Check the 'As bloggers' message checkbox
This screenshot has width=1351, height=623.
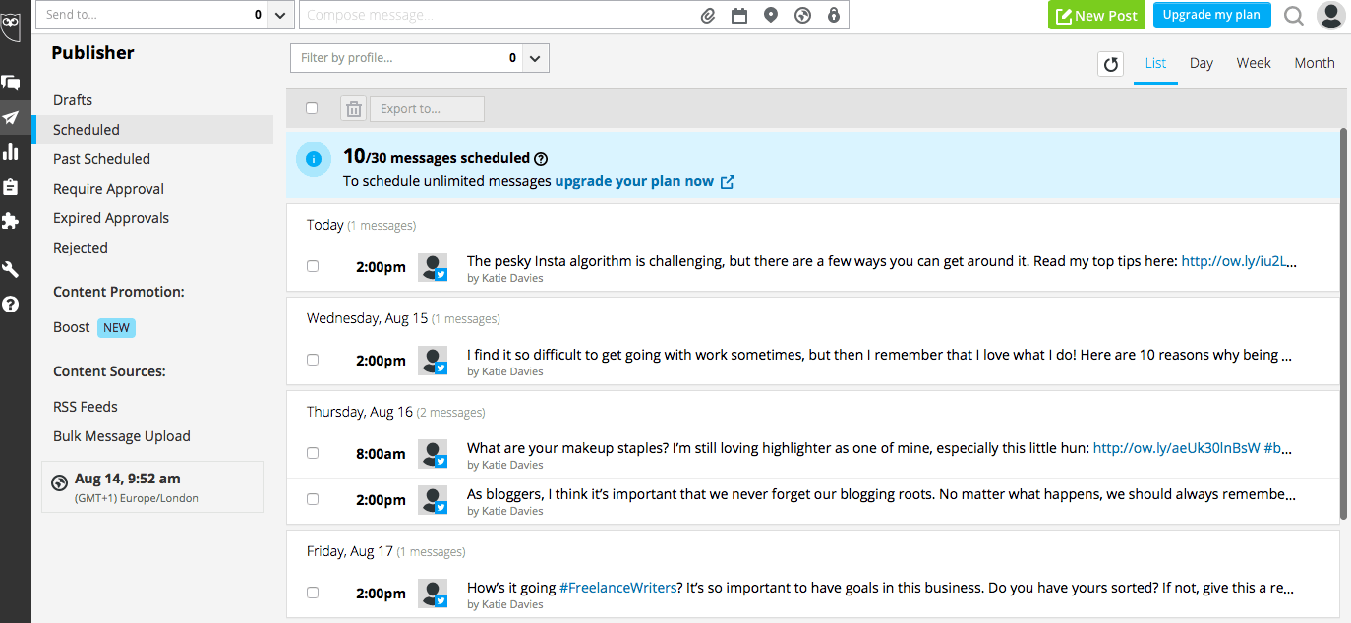pos(313,499)
